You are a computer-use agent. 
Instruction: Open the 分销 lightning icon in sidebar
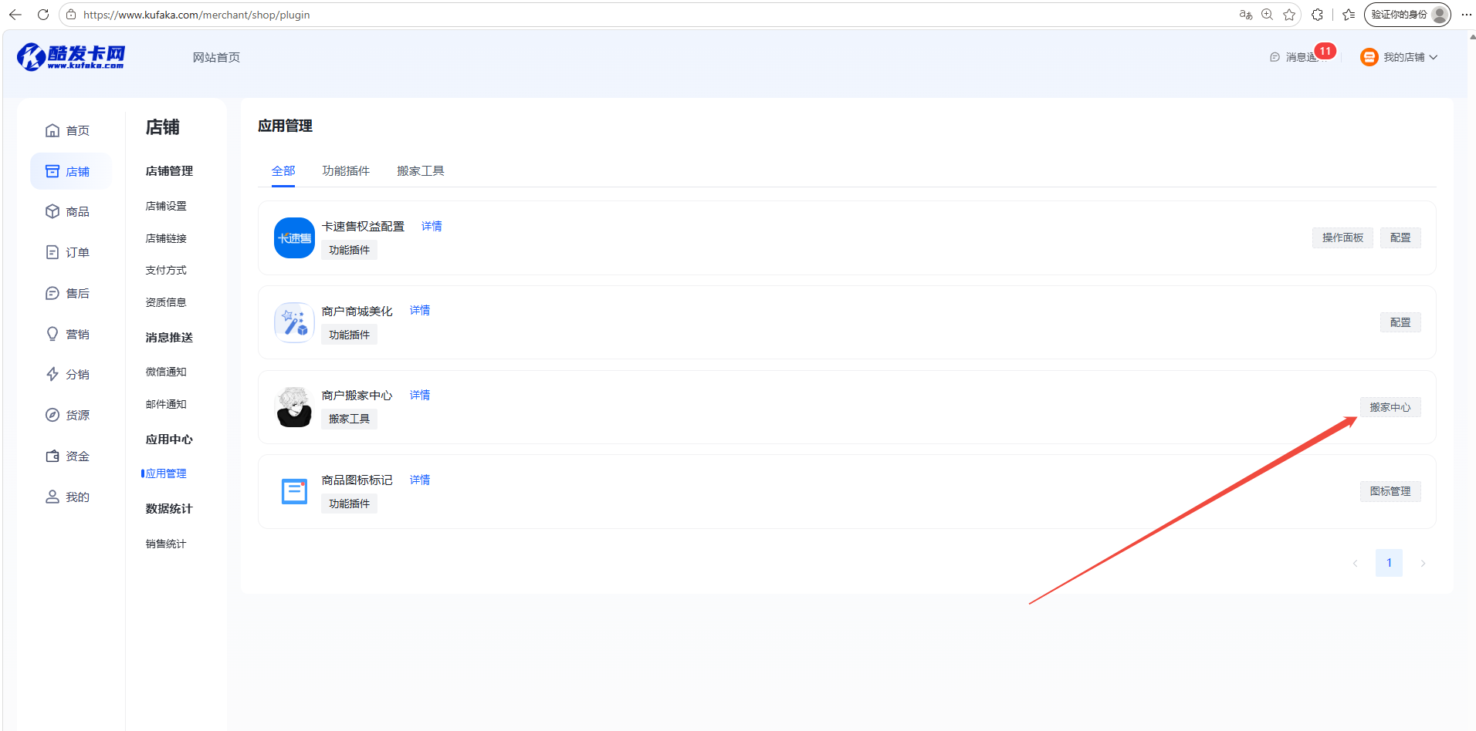(x=52, y=374)
